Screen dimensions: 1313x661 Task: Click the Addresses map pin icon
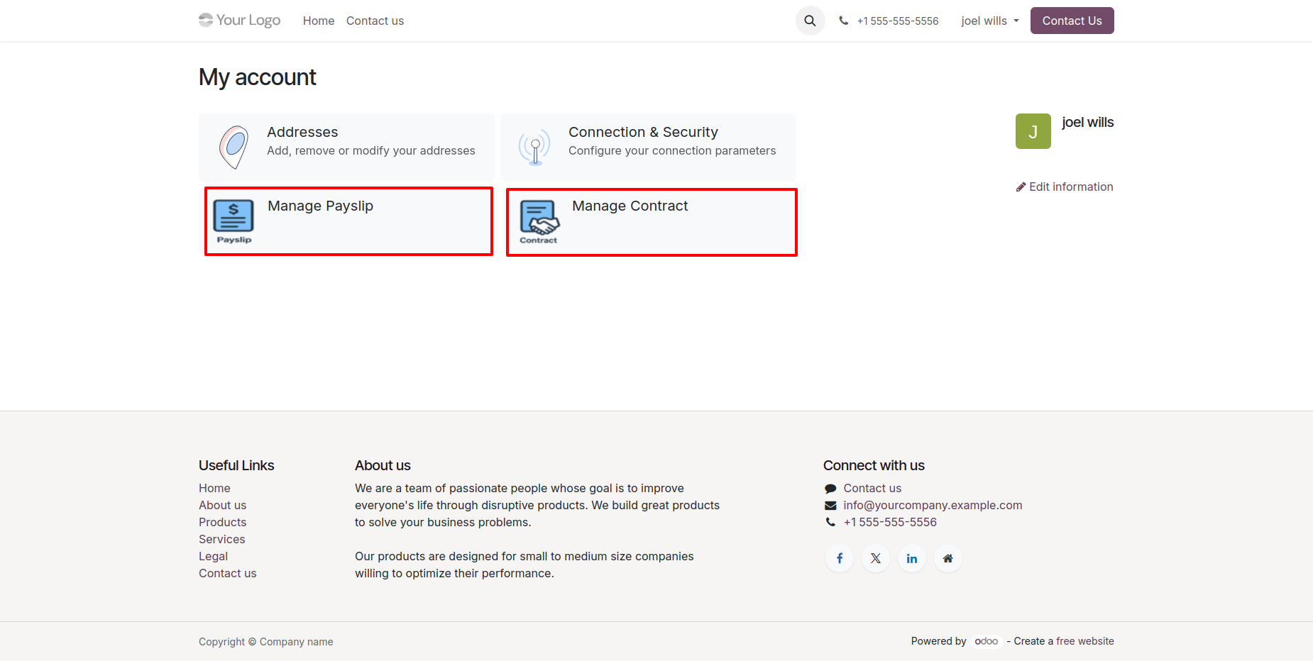[x=234, y=147]
